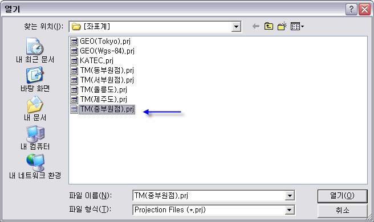Viewport: 374px width, 222px height.
Task: Create a new folder
Action: [282, 26]
